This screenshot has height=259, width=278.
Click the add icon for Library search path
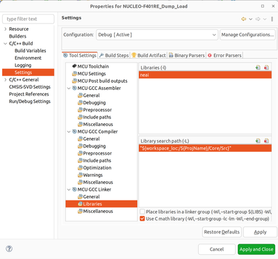(258, 141)
